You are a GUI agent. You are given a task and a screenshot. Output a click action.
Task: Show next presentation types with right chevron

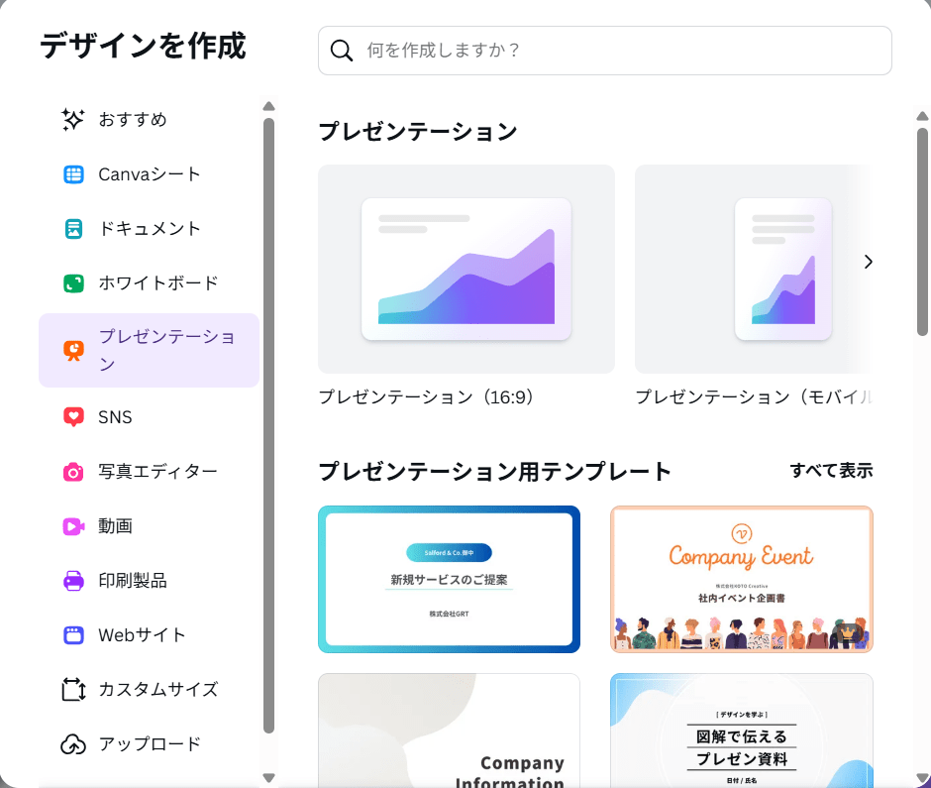tap(868, 262)
